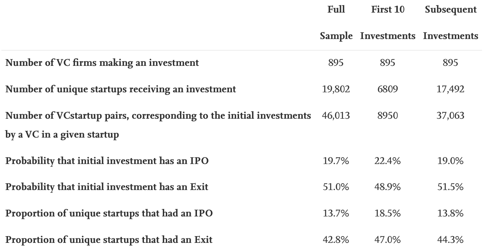Click Probability initial investment has Exit label

click(x=106, y=187)
